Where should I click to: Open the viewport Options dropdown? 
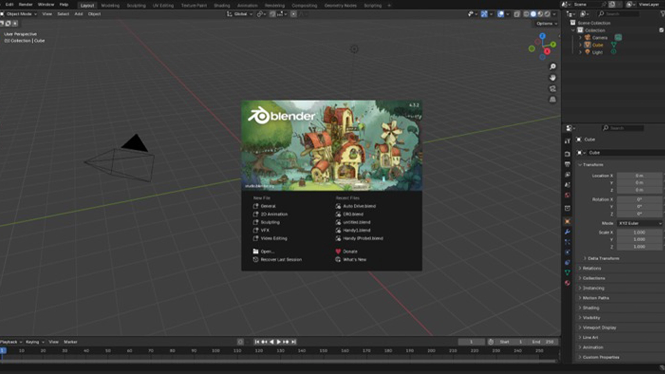[x=547, y=24]
